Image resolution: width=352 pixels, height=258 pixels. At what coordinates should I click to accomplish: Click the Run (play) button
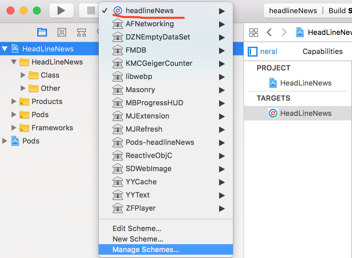[x=61, y=11]
